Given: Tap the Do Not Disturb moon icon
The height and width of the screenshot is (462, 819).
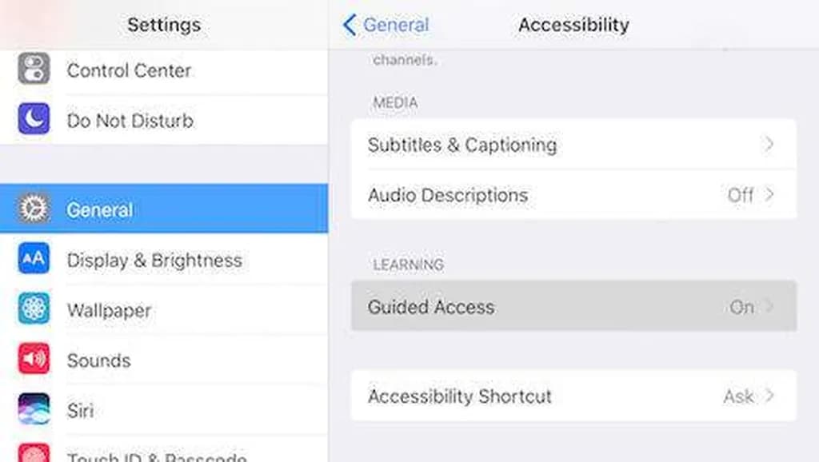Looking at the screenshot, I should (34, 120).
